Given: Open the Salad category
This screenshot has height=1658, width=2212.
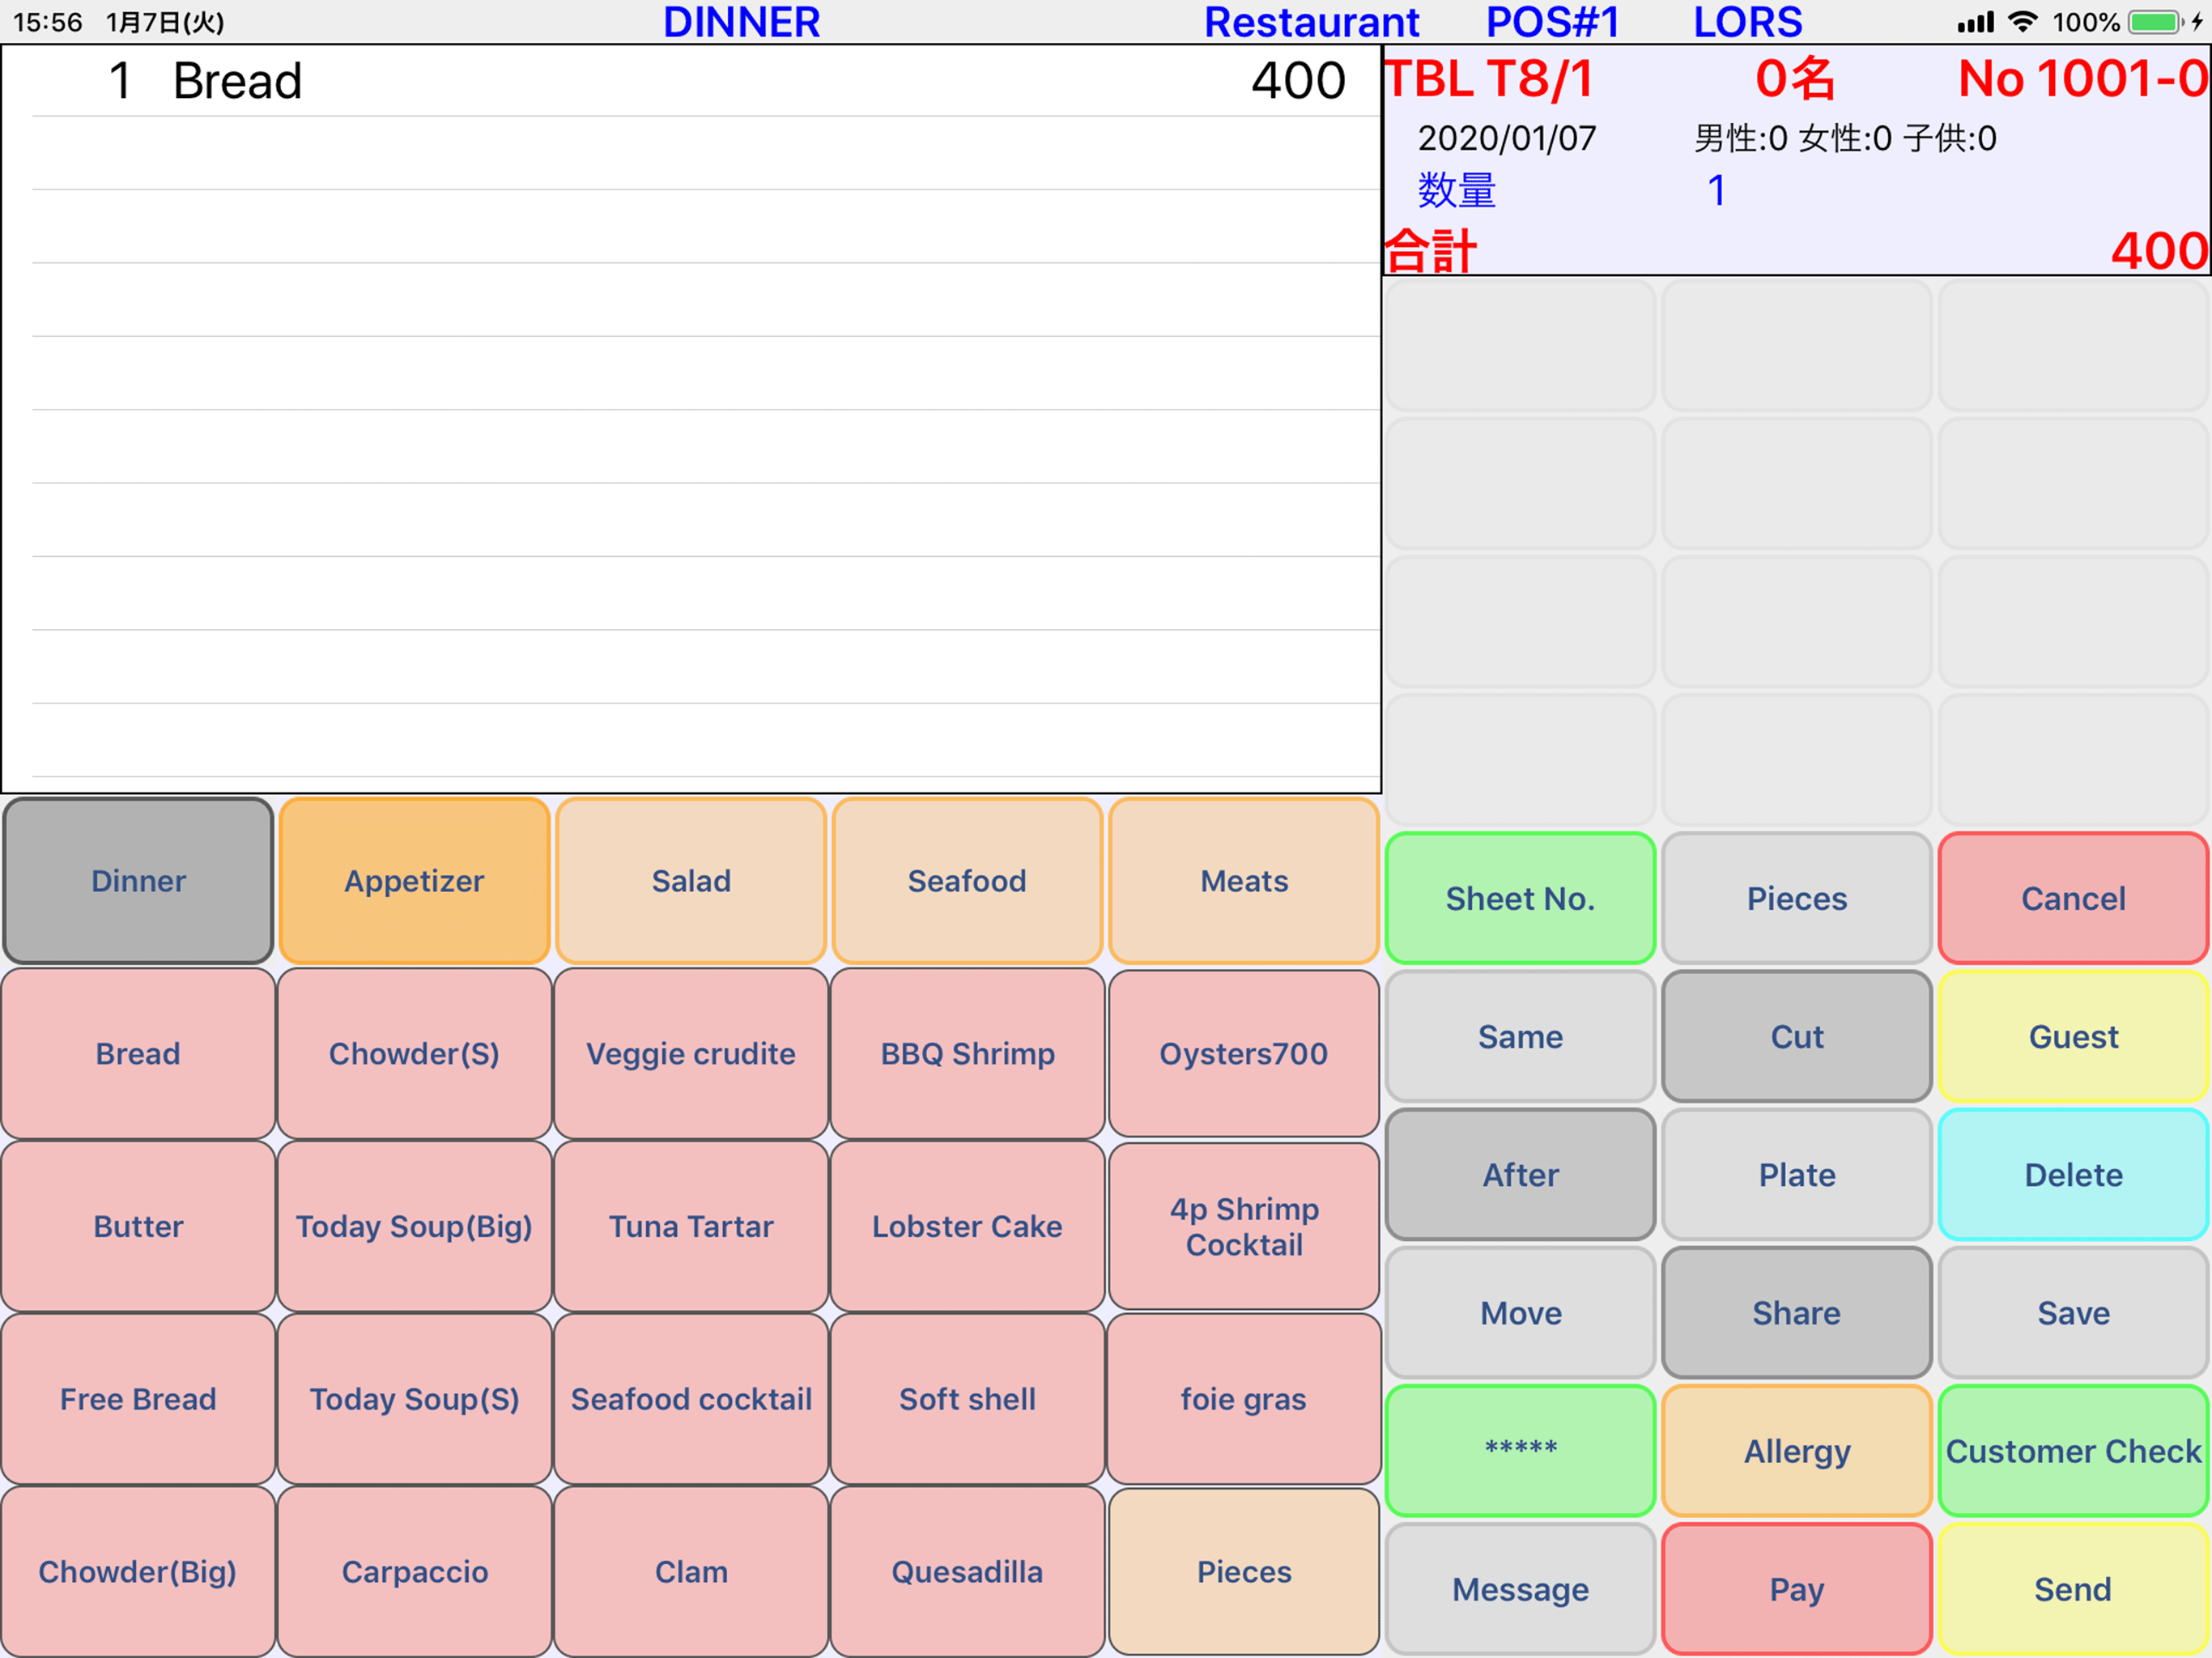Looking at the screenshot, I should coord(691,881).
